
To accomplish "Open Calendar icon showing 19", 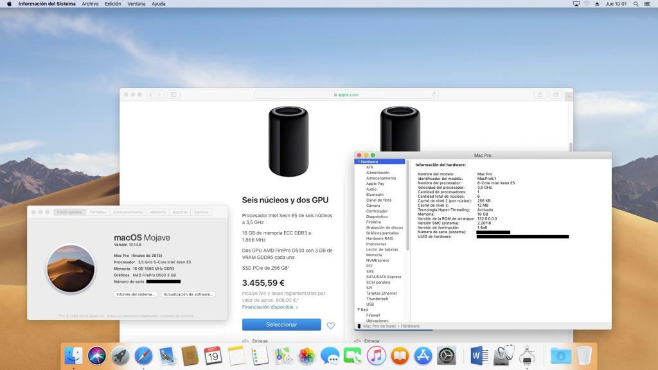I will pos(213,356).
